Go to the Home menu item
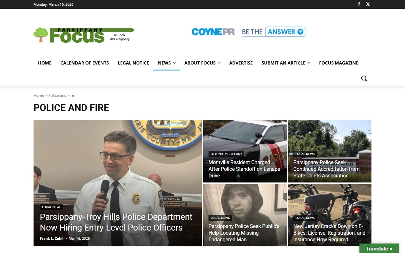 45,63
